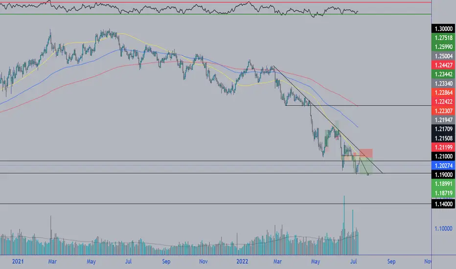The image size is (456, 269).
Task: Select the black 1.21508 price label
Action: point(443,138)
